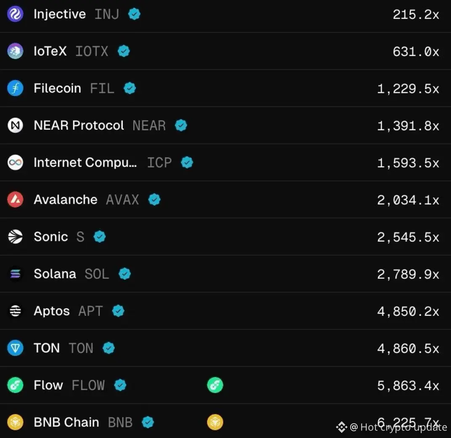Open the BNB Chain name link
This screenshot has height=438, width=451.
pyautogui.click(x=66, y=422)
